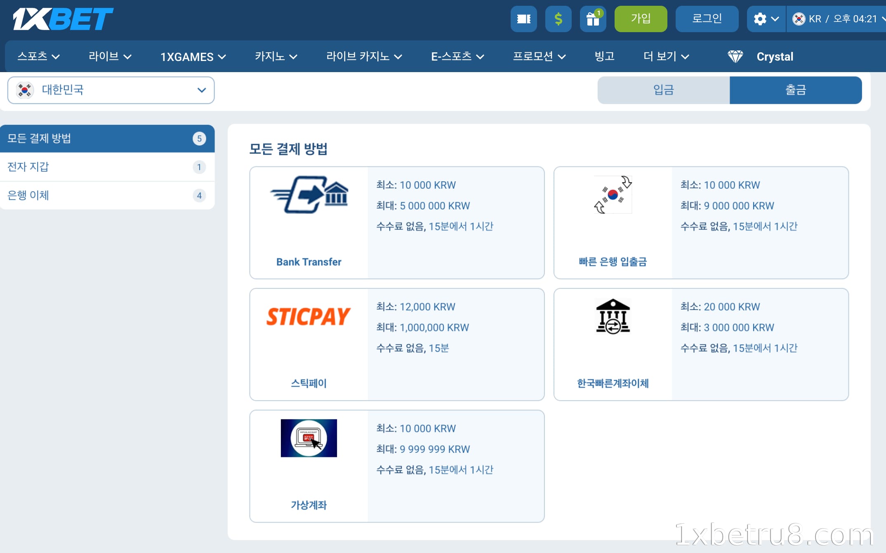Switch to the 출금 withdrawal tab
886x553 pixels.
(x=796, y=90)
